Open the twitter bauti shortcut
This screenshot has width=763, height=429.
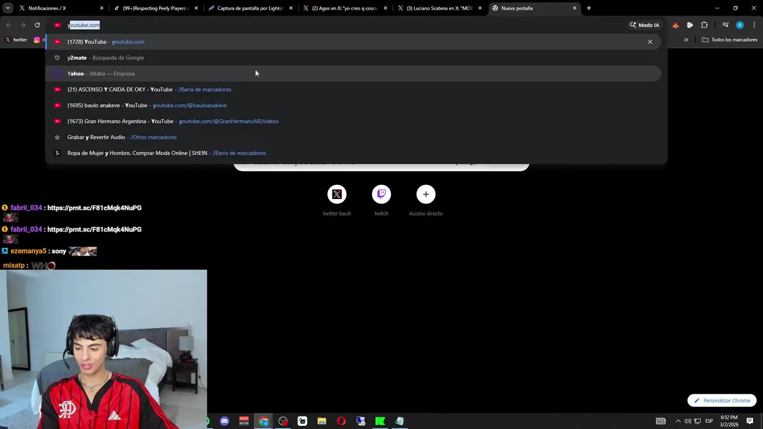coord(337,200)
